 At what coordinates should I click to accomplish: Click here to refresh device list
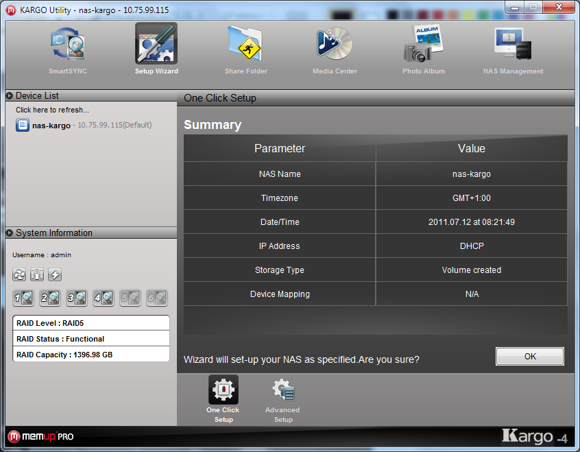[x=52, y=110]
